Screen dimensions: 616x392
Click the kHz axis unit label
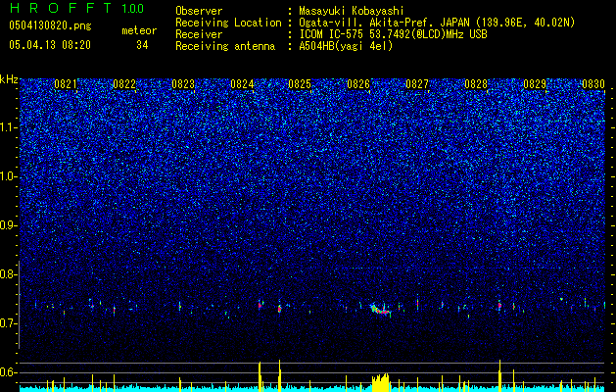coord(9,79)
